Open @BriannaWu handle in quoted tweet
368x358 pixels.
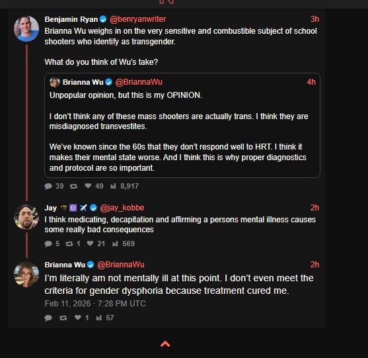click(139, 82)
